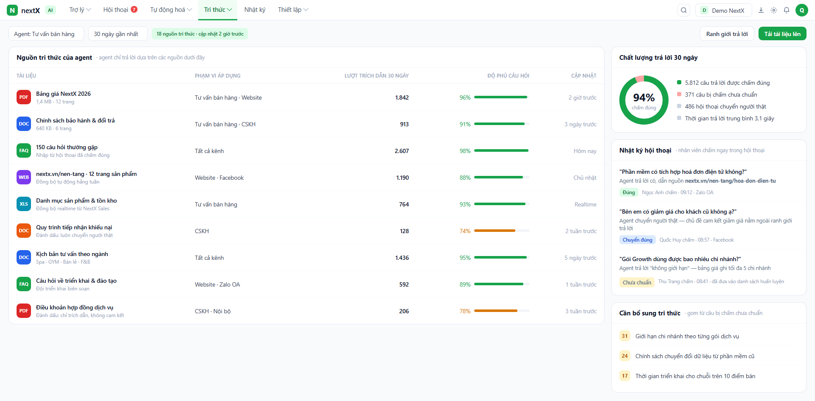This screenshot has width=815, height=401.
Task: Sort by Lượt trích dẫn 30 ngày column
Action: point(377,76)
